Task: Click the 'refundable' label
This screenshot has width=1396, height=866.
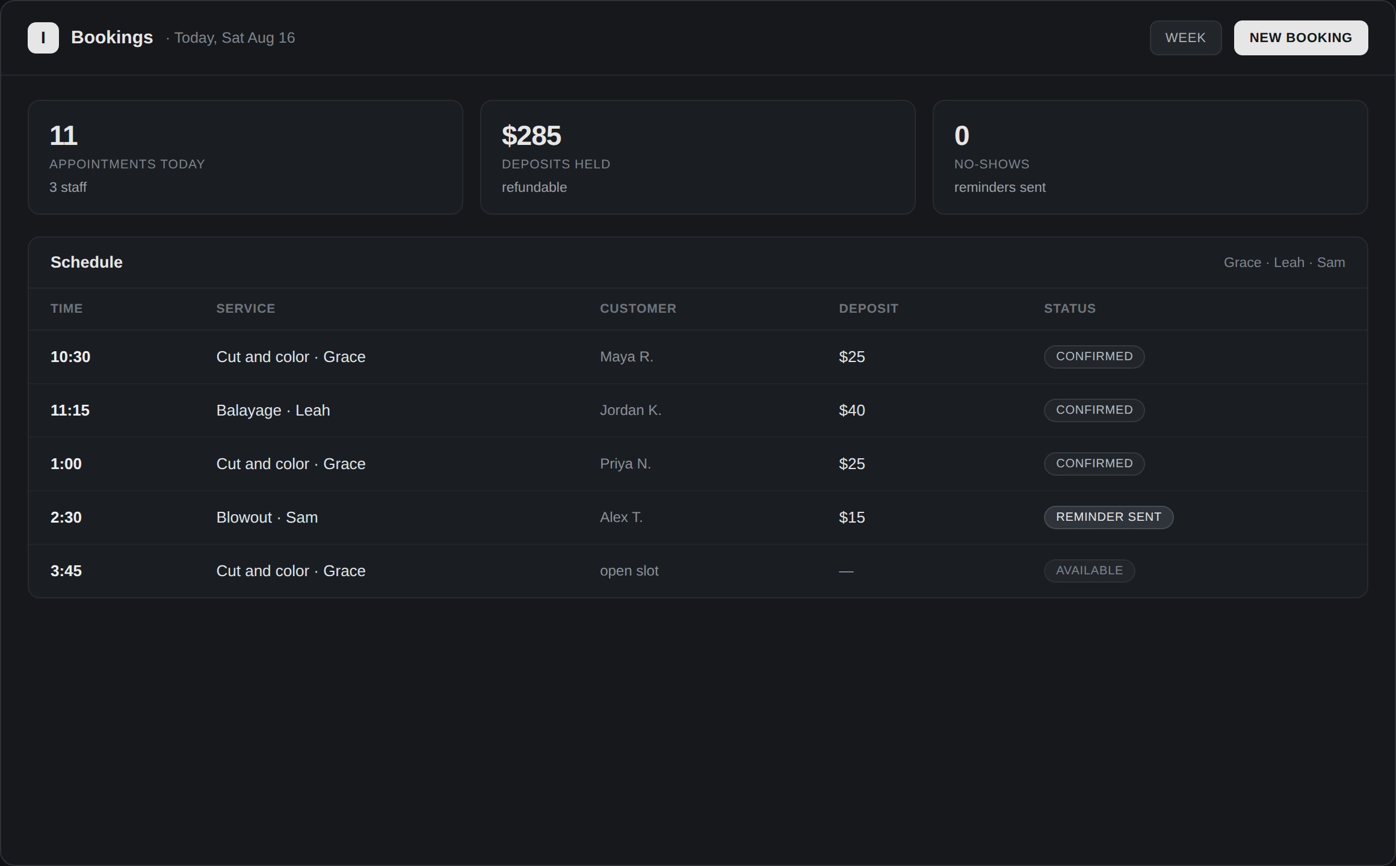Action: coord(534,187)
